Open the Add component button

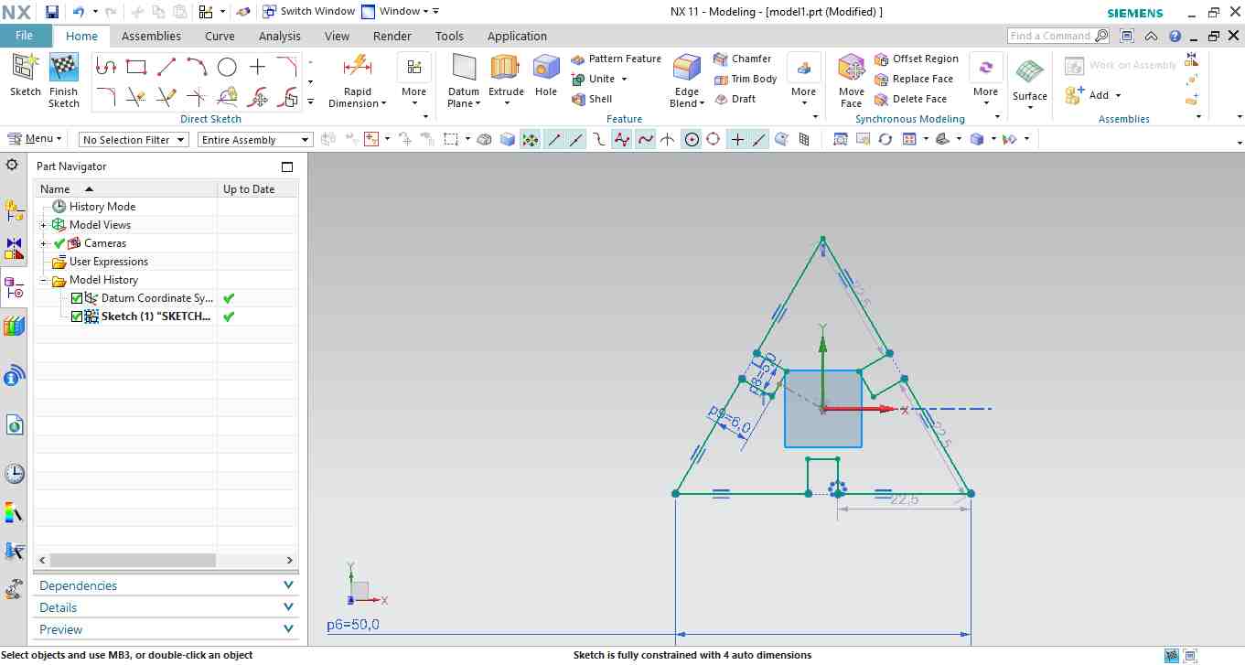click(1093, 95)
